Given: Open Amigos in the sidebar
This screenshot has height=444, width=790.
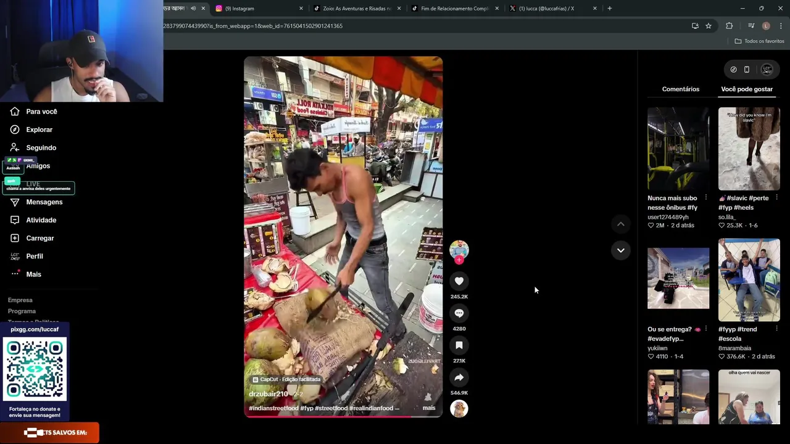Looking at the screenshot, I should tap(38, 166).
